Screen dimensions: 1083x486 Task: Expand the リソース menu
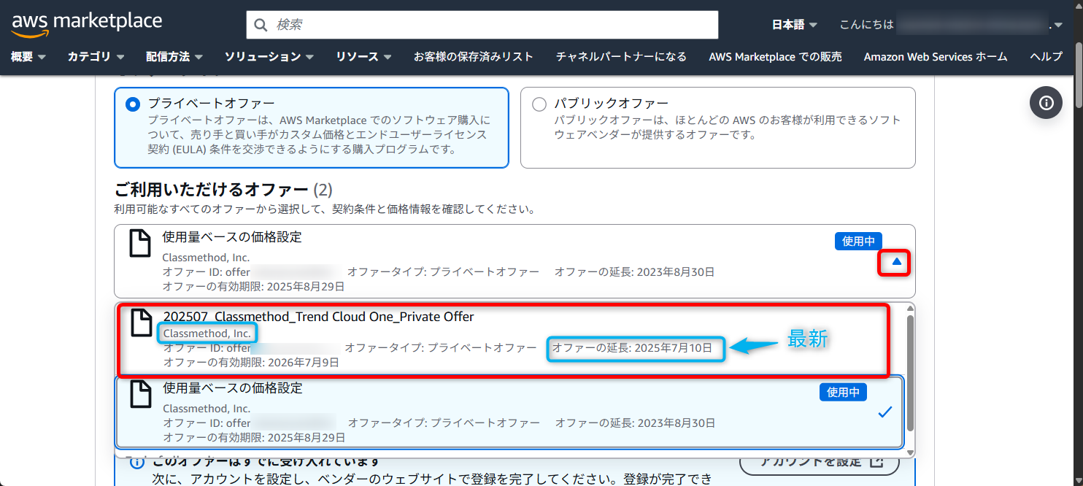364,56
